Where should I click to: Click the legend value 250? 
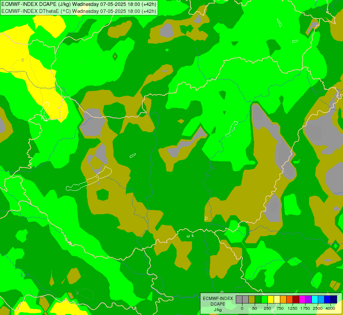click(x=267, y=308)
